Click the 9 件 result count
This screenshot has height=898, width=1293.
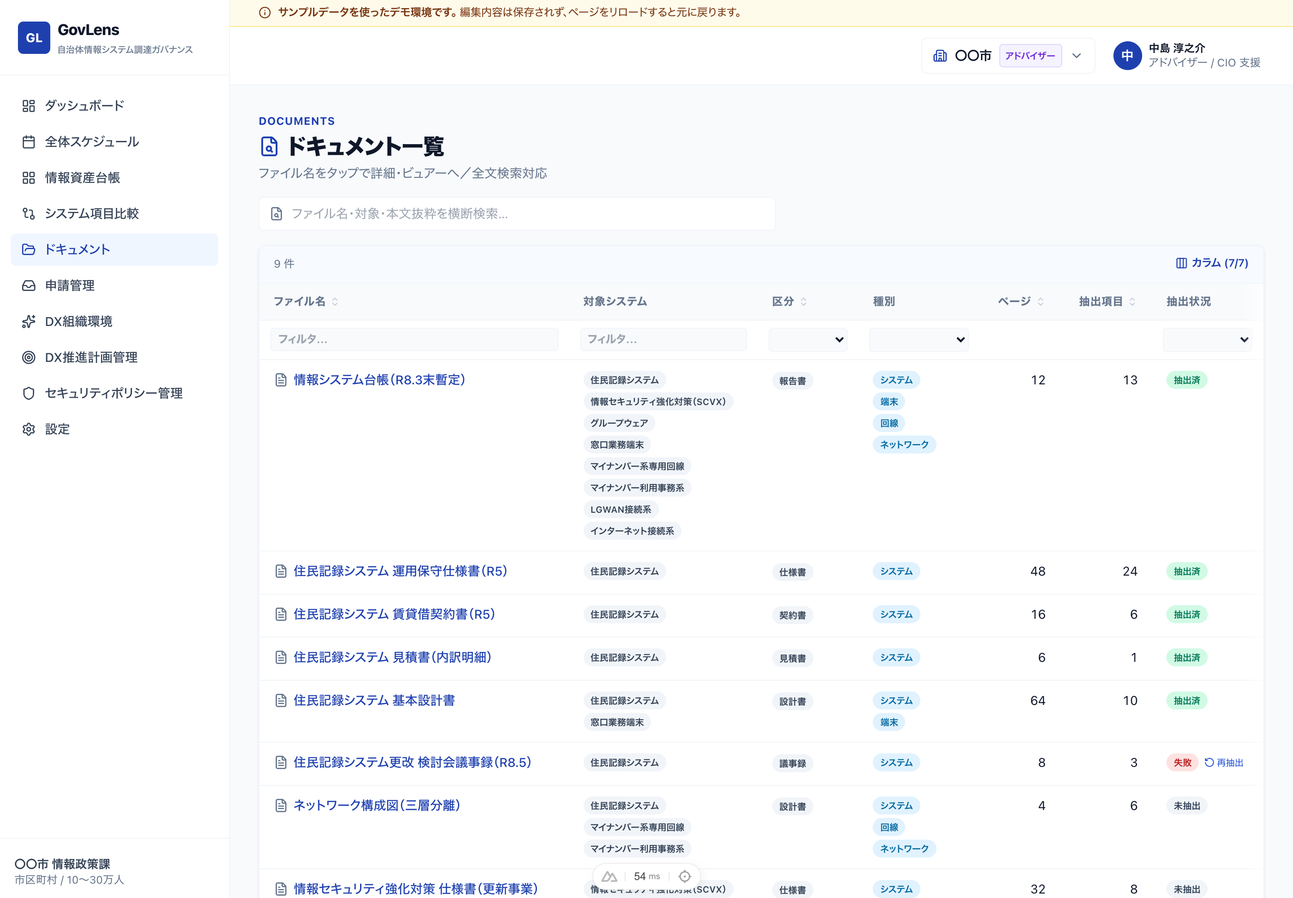284,264
